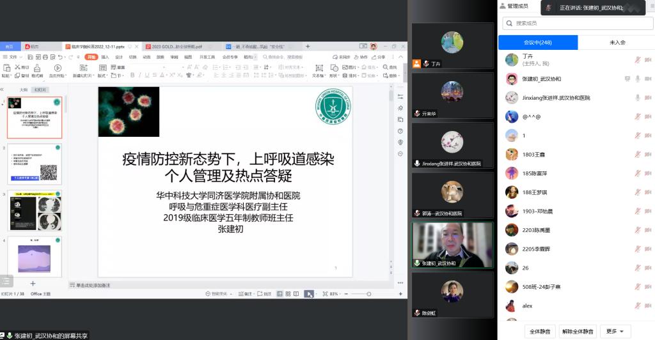Image resolution: width=655 pixels, height=340 pixels.
Task: Click 单击此处添加备注 notes area
Action: pyautogui.click(x=93, y=285)
